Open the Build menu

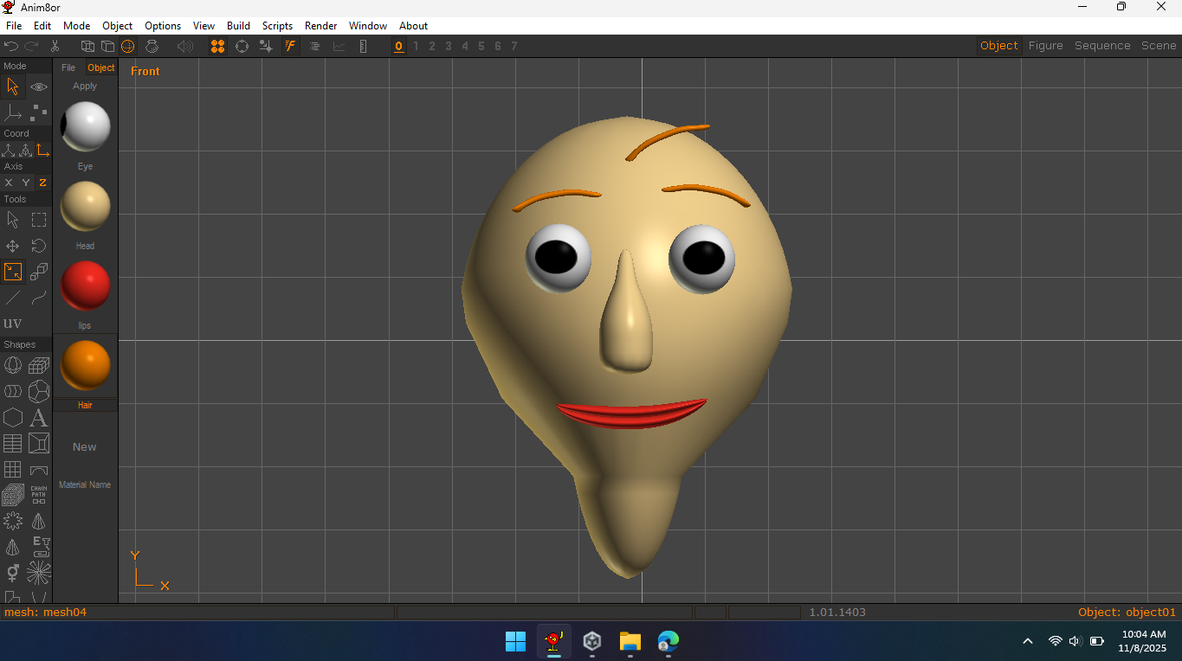238,26
